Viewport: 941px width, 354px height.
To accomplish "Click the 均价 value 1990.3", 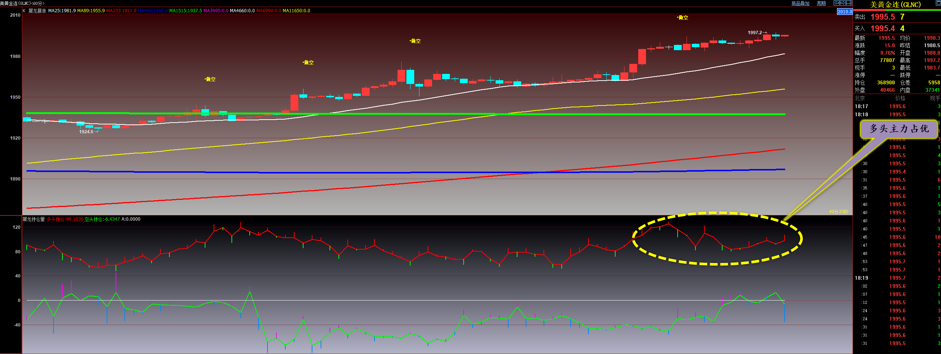I will pyautogui.click(x=932, y=38).
